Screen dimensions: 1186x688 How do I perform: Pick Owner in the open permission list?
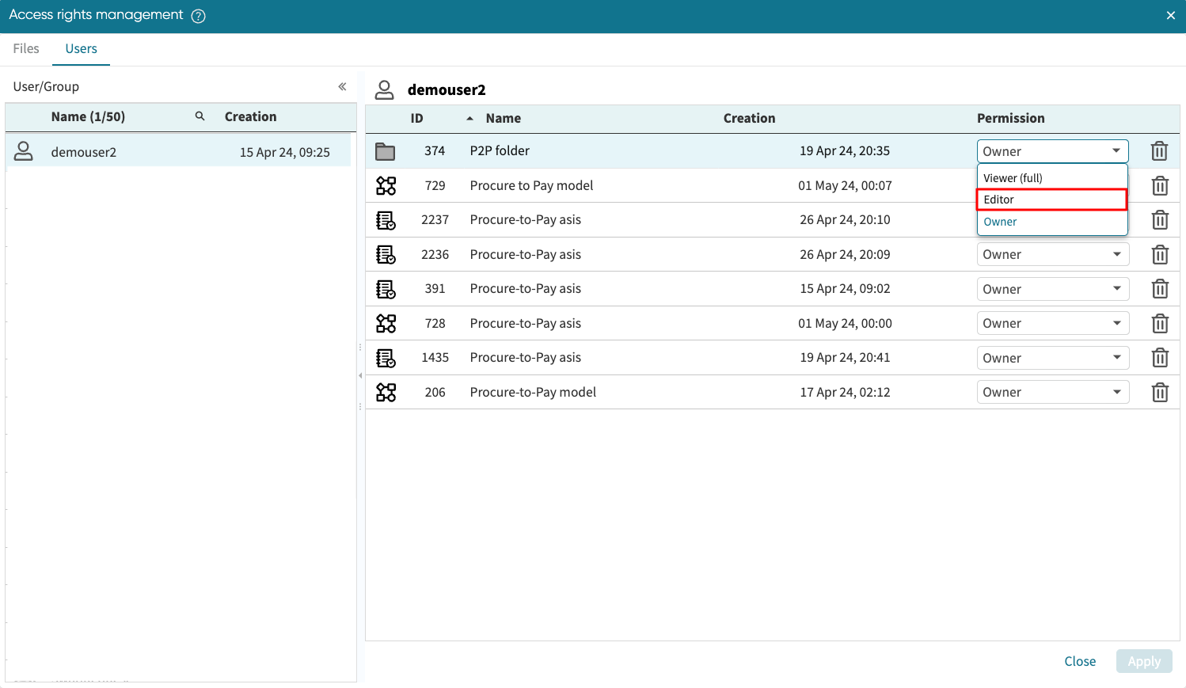(1051, 222)
